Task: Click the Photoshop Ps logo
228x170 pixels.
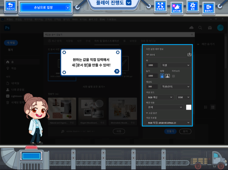Action: click(7, 28)
